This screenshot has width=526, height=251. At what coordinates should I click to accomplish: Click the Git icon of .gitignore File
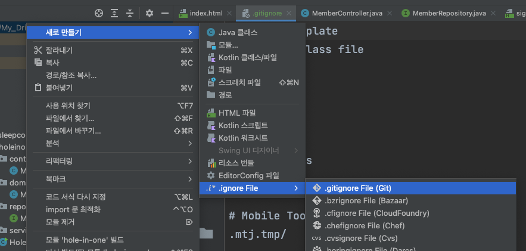coord(316,188)
